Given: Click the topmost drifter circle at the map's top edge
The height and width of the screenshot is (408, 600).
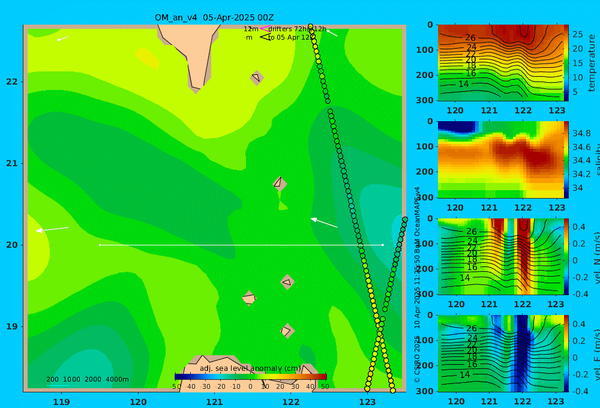Looking at the screenshot, I should coord(310,26).
